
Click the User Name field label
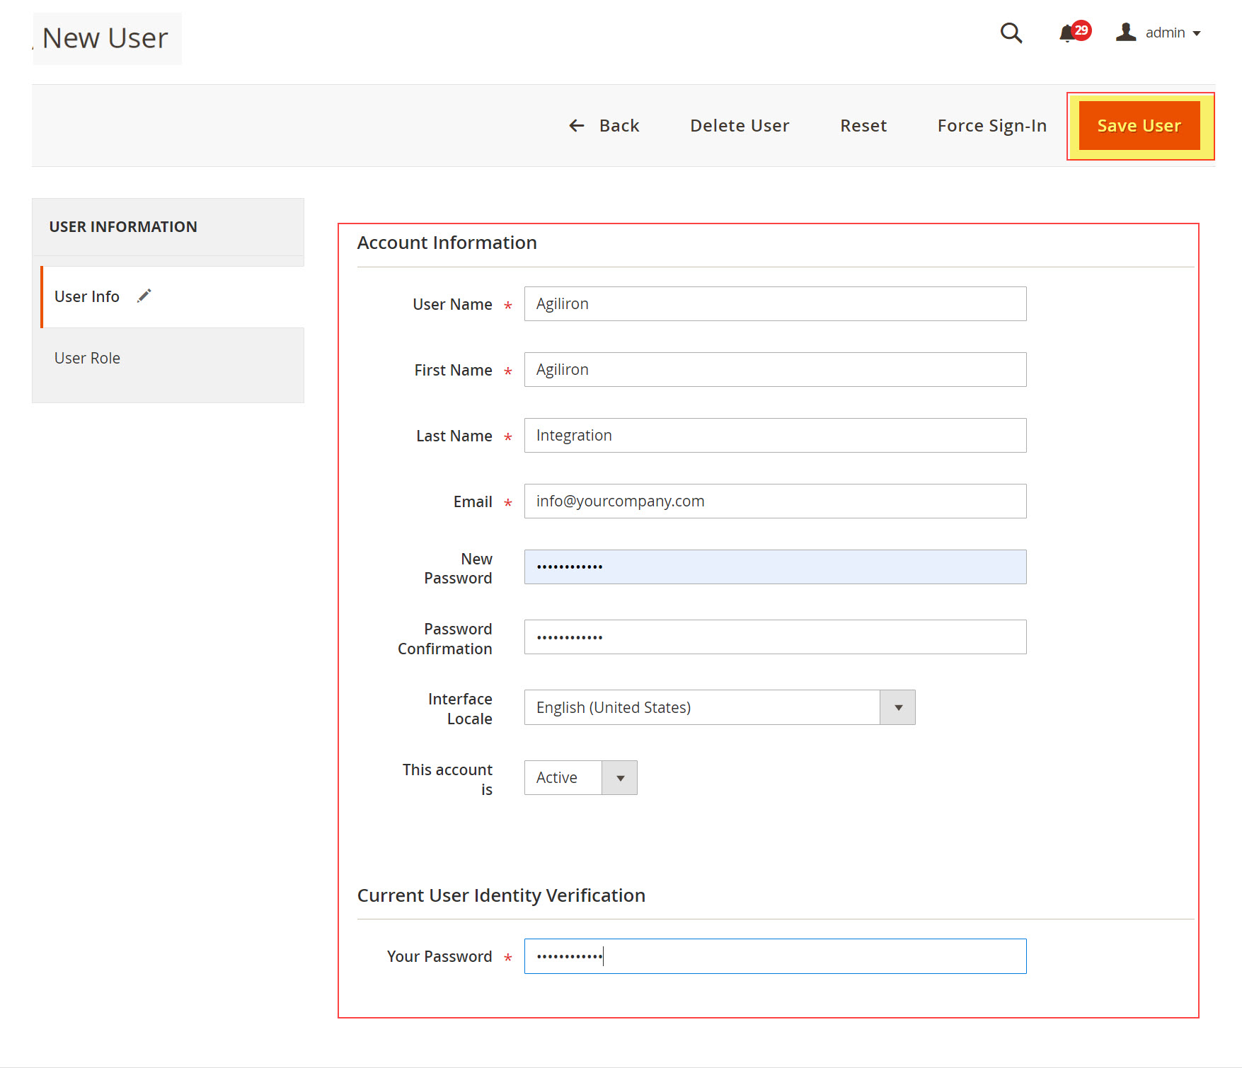(x=452, y=304)
